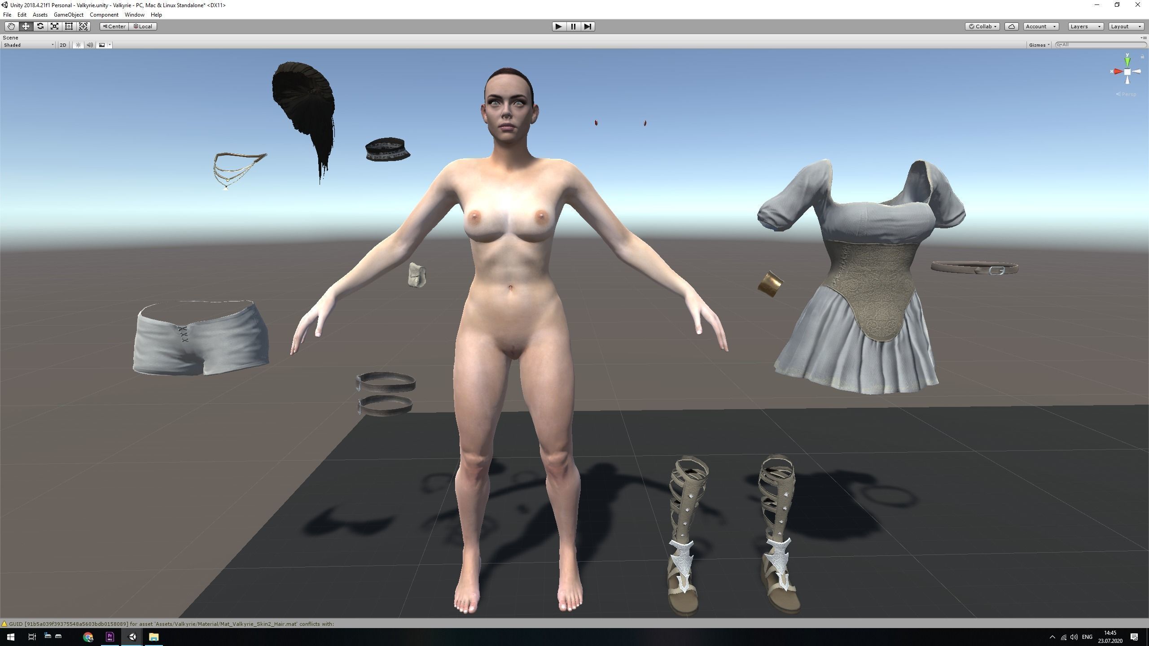Select the Hand tool
Screen dimensions: 1149x646
(x=11, y=26)
